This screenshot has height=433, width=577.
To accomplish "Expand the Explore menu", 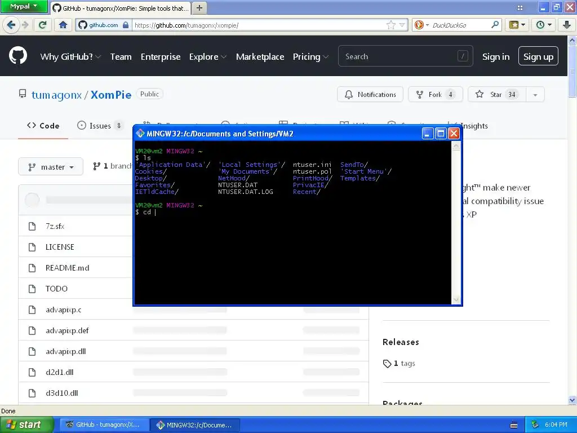I will [x=207, y=57].
